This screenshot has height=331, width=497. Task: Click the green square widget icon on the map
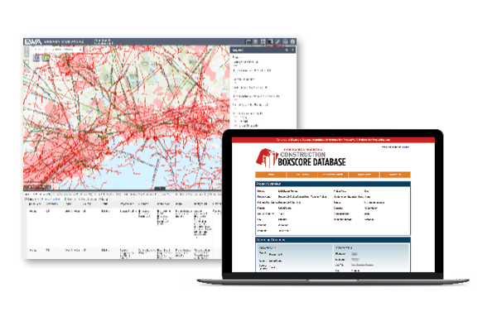click(46, 58)
